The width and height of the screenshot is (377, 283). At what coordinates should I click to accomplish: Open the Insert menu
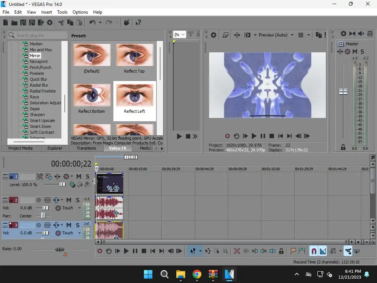point(46,12)
